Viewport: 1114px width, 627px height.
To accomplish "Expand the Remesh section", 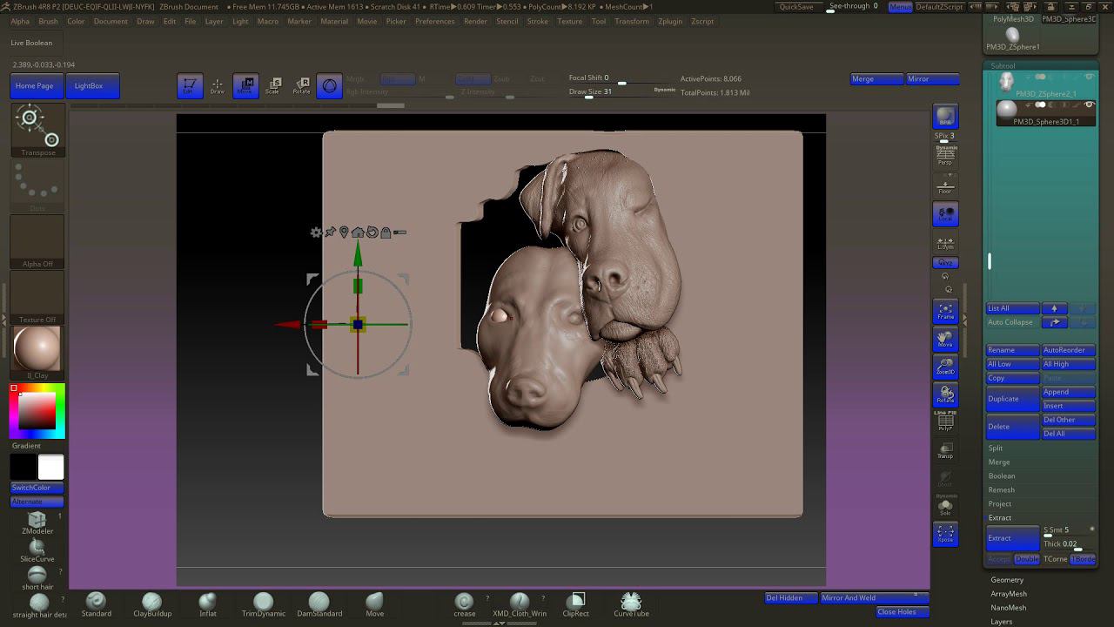I will click(1001, 489).
